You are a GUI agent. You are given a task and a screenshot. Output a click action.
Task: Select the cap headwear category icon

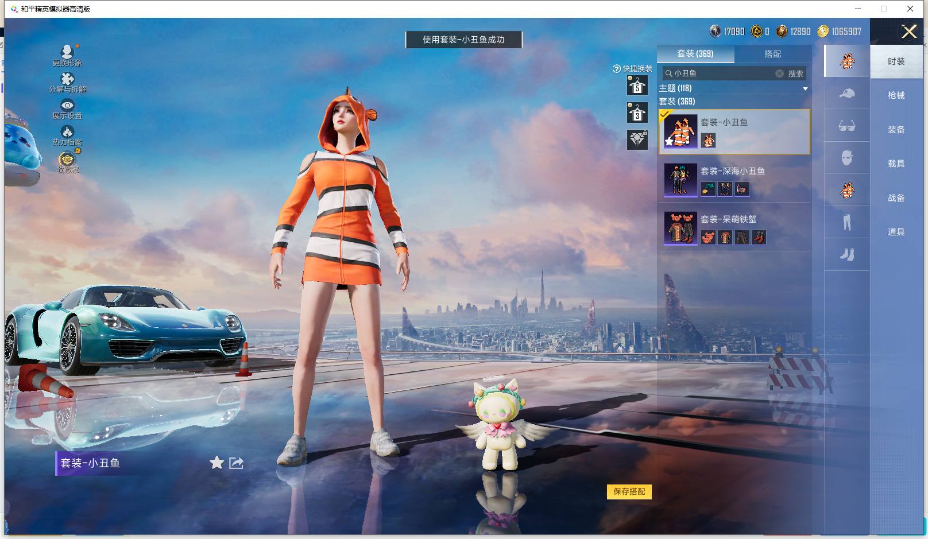pos(847,93)
